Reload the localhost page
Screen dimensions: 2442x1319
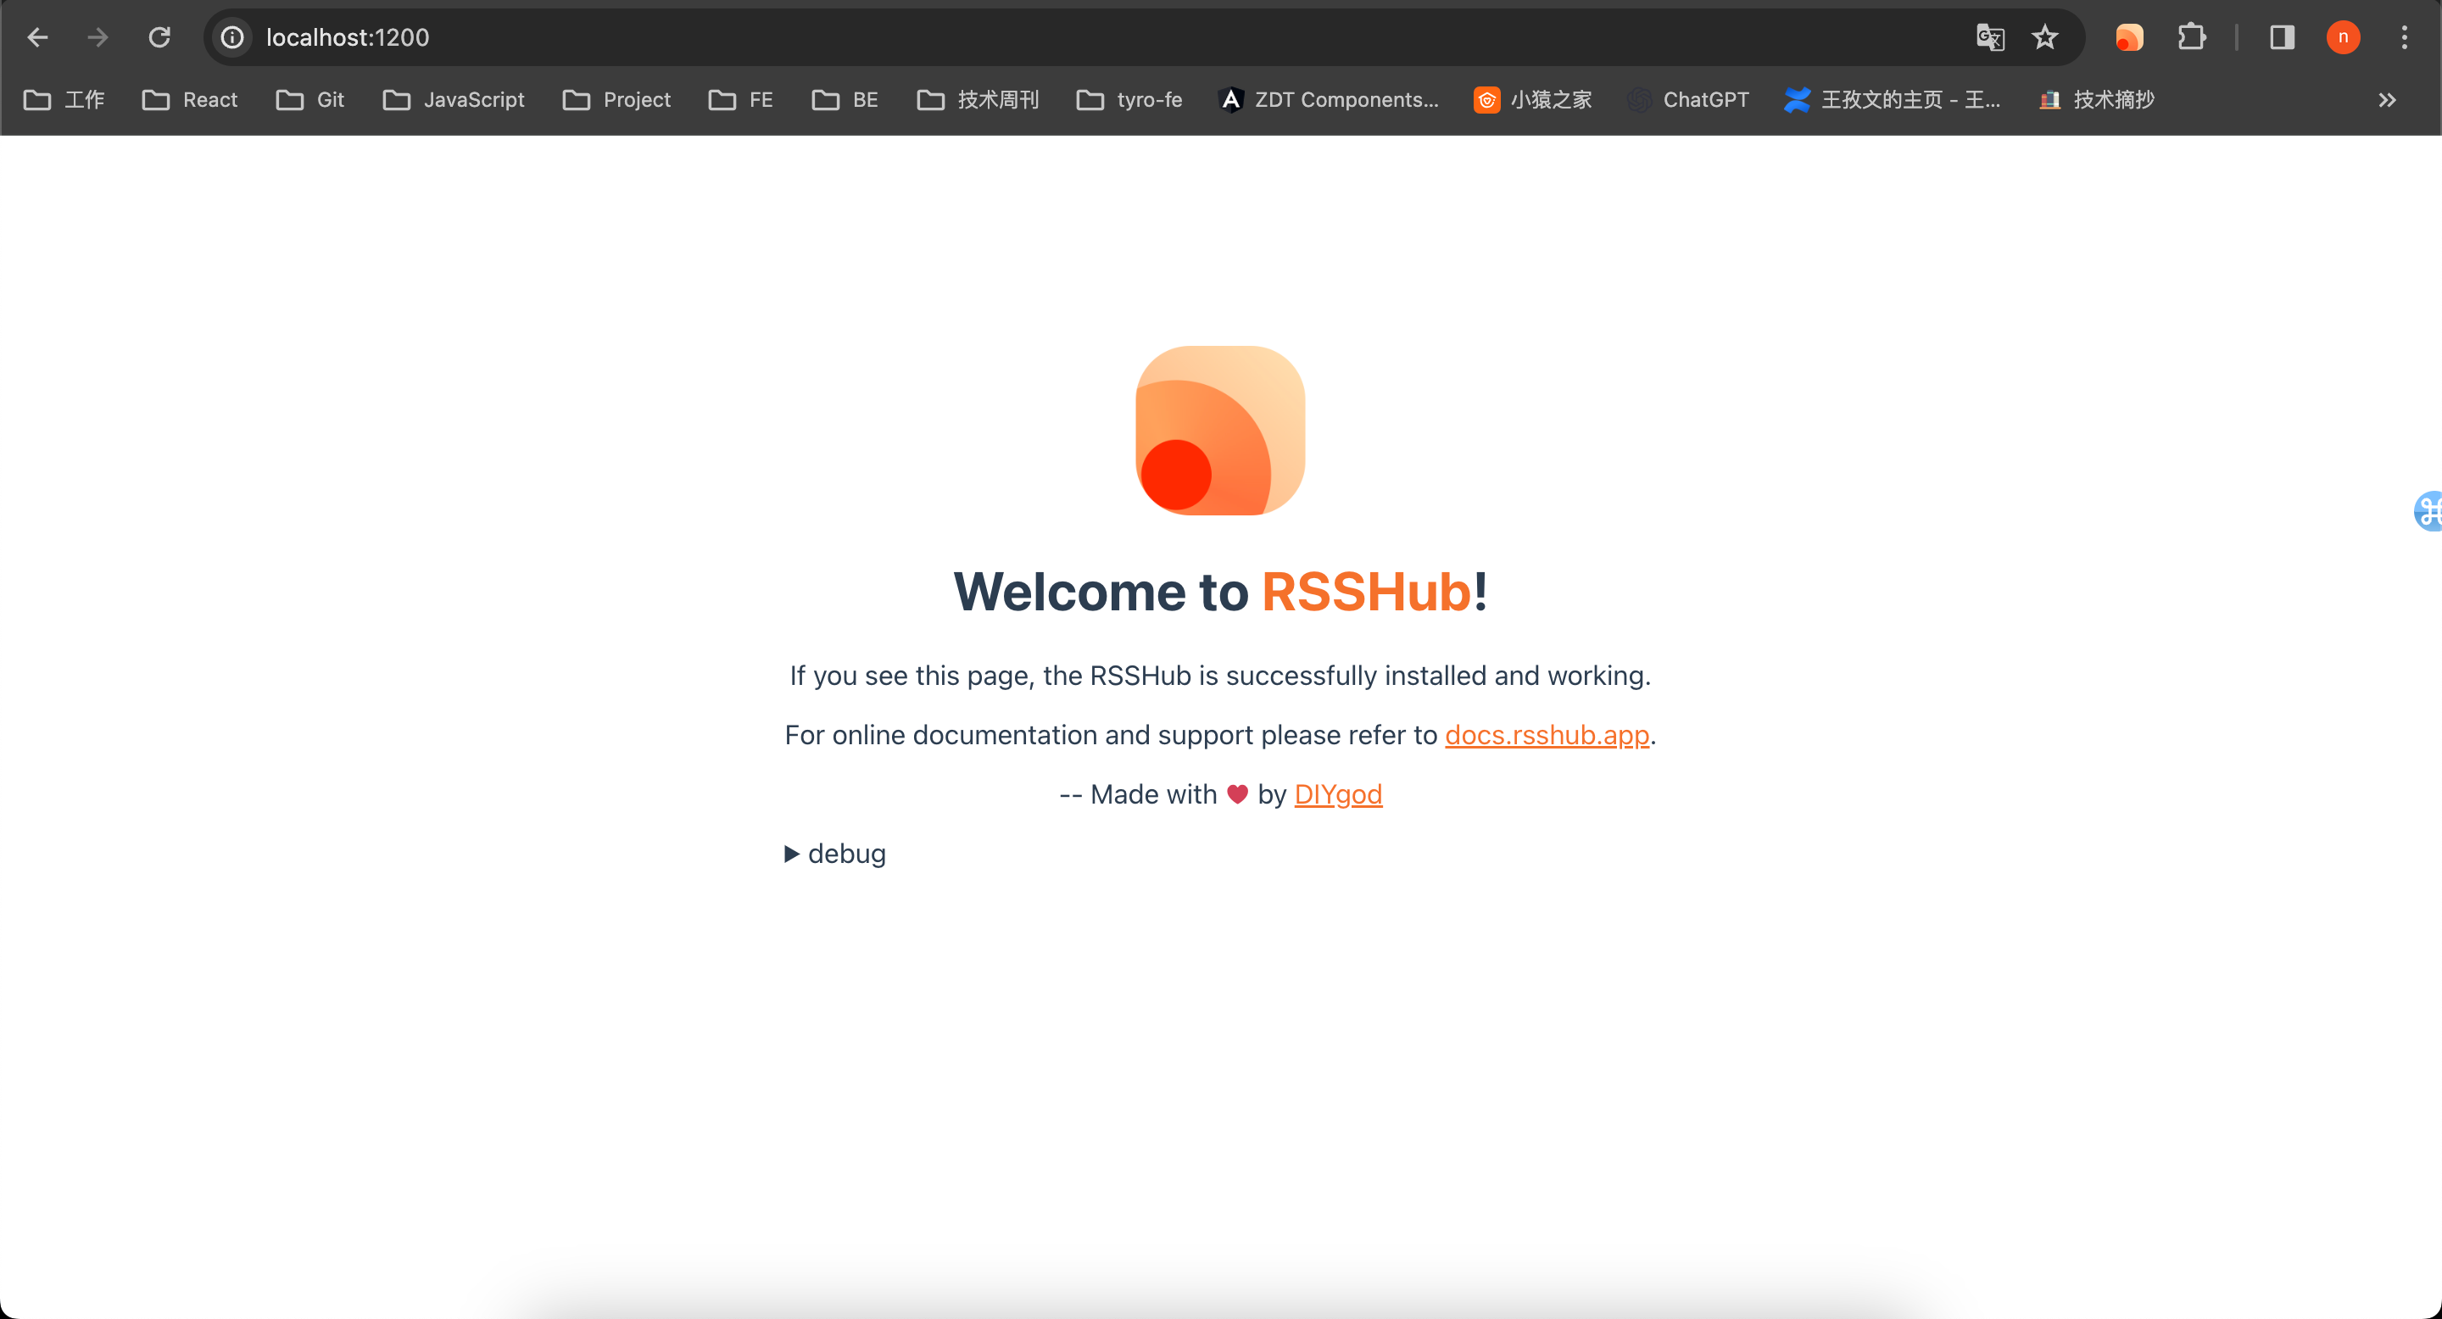(159, 37)
